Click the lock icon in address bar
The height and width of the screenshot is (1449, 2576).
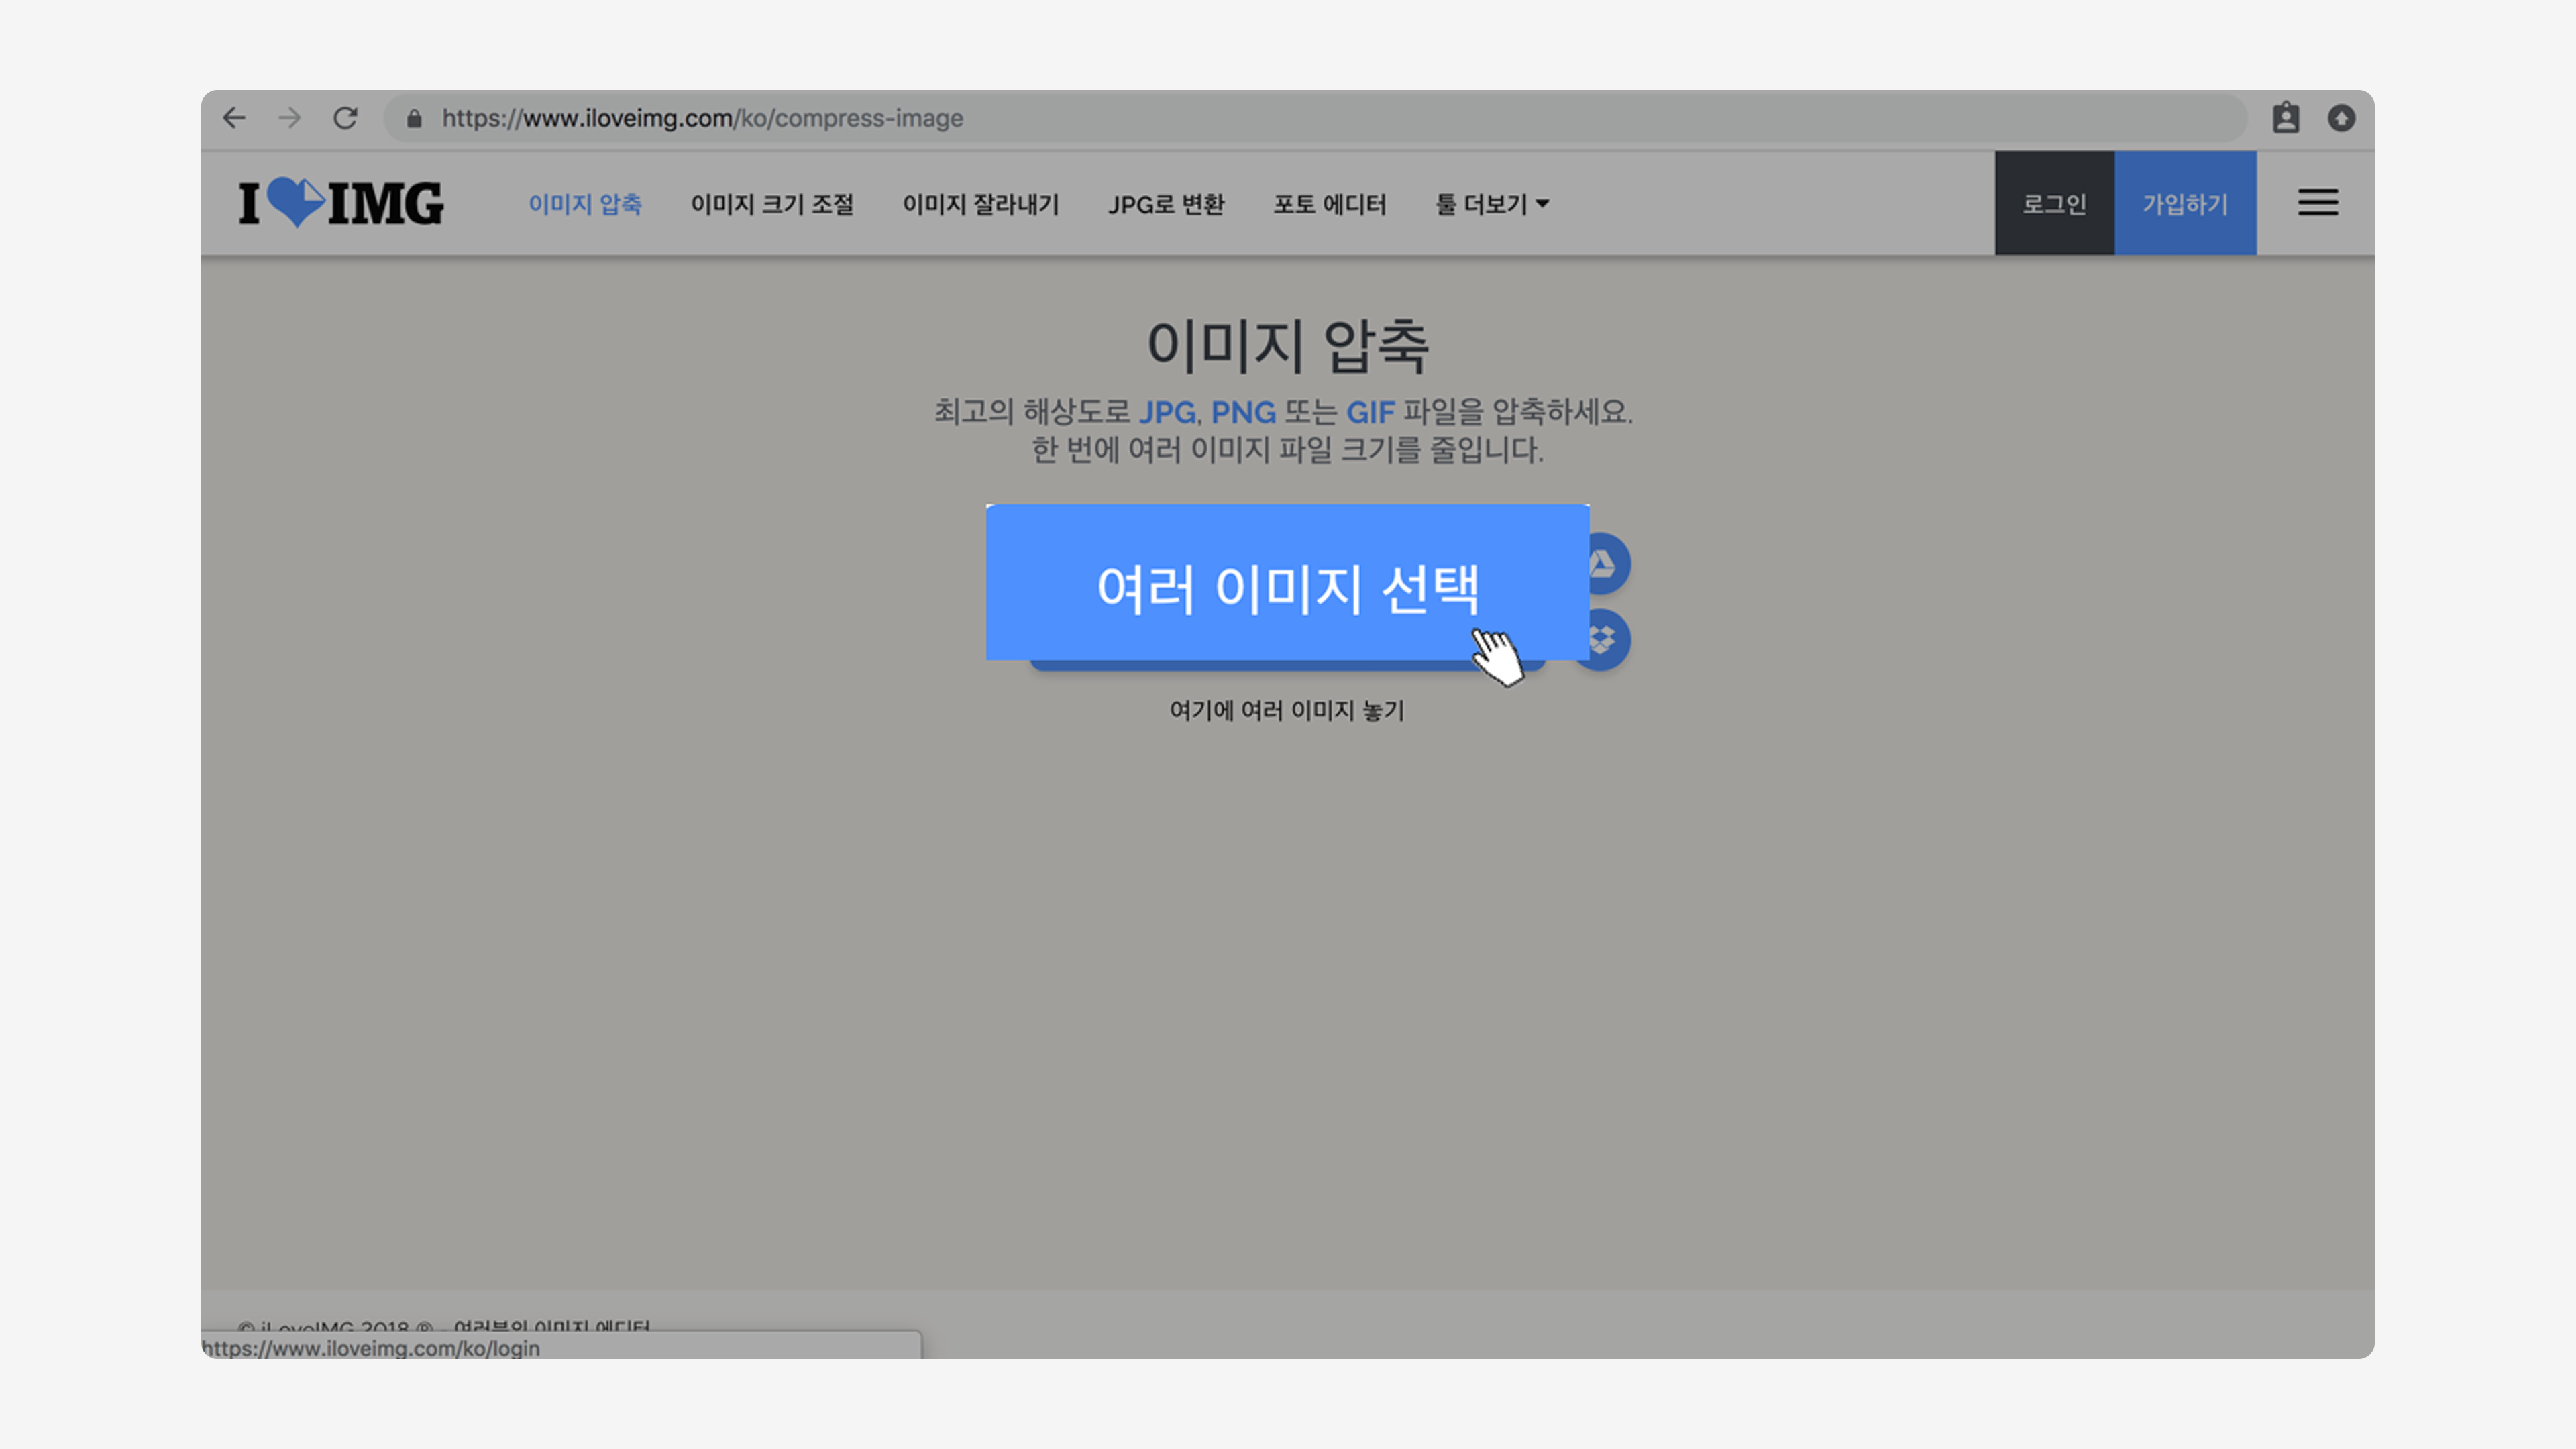[414, 119]
